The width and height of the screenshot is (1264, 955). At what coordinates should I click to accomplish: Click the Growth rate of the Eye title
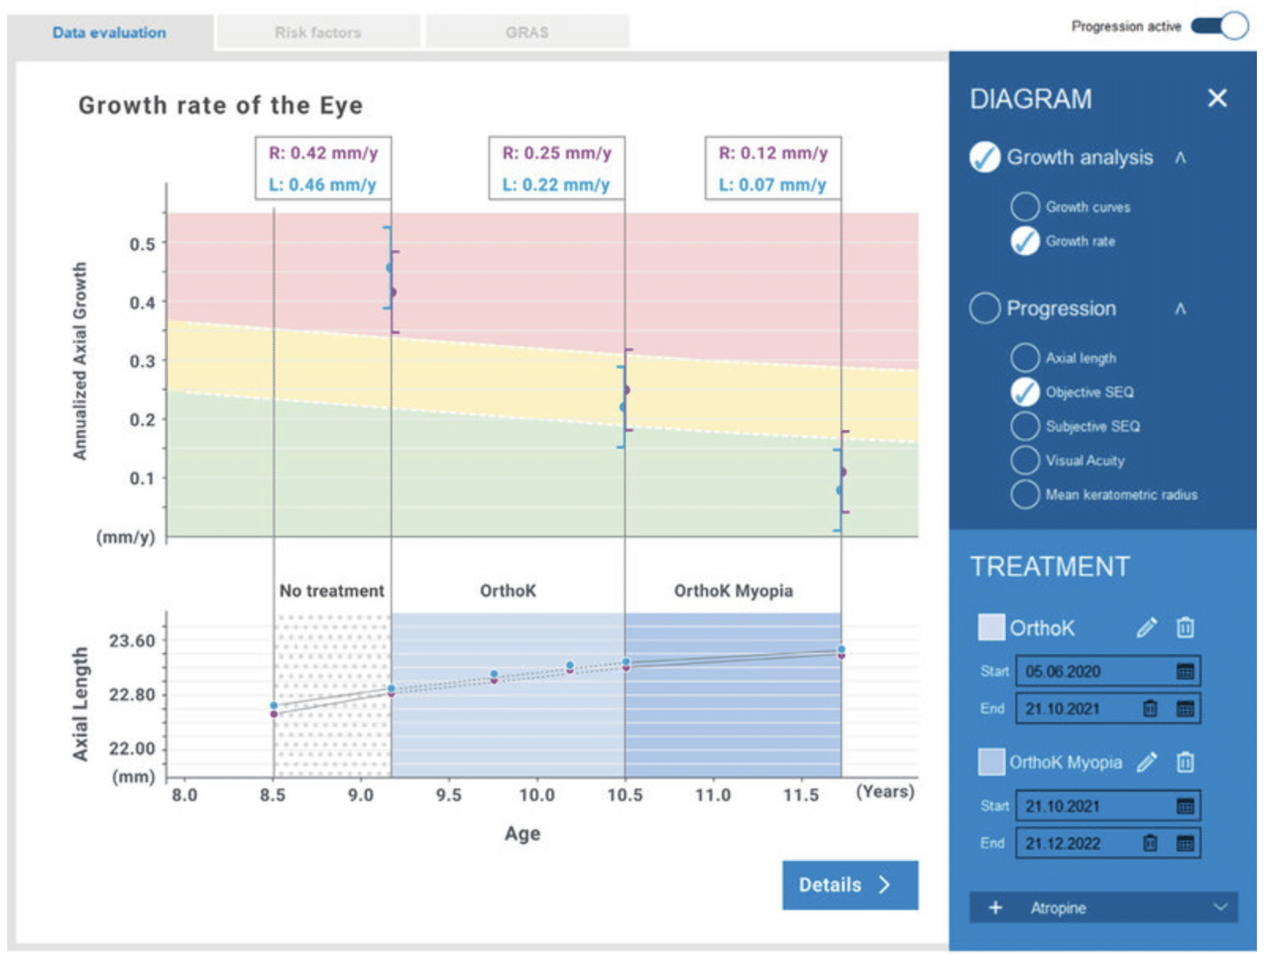click(x=220, y=105)
